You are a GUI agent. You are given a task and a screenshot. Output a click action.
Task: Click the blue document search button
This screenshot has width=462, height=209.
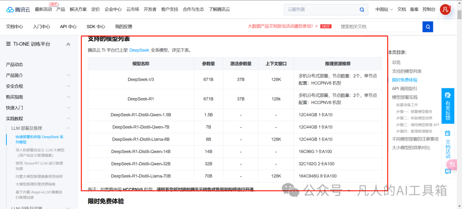pos(427,26)
